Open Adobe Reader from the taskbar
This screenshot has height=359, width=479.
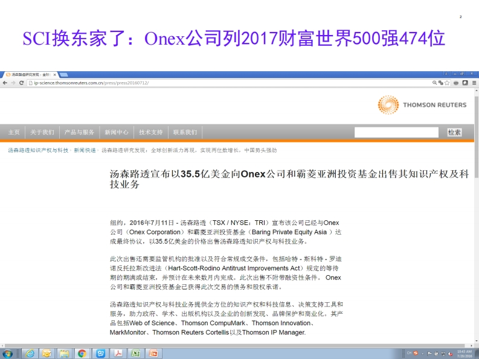click(118, 354)
